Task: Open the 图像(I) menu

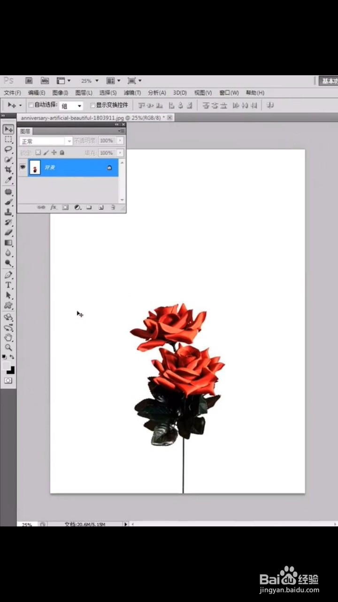Action: [60, 93]
